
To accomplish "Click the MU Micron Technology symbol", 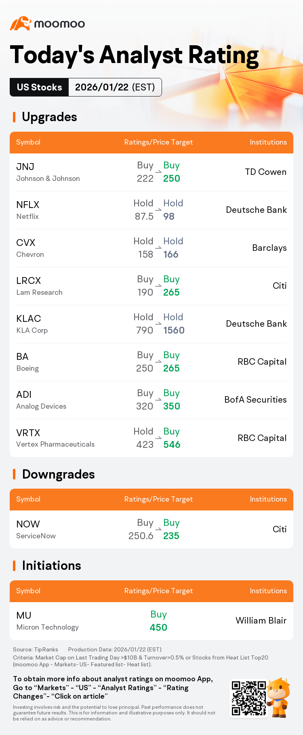I will [x=47, y=621].
